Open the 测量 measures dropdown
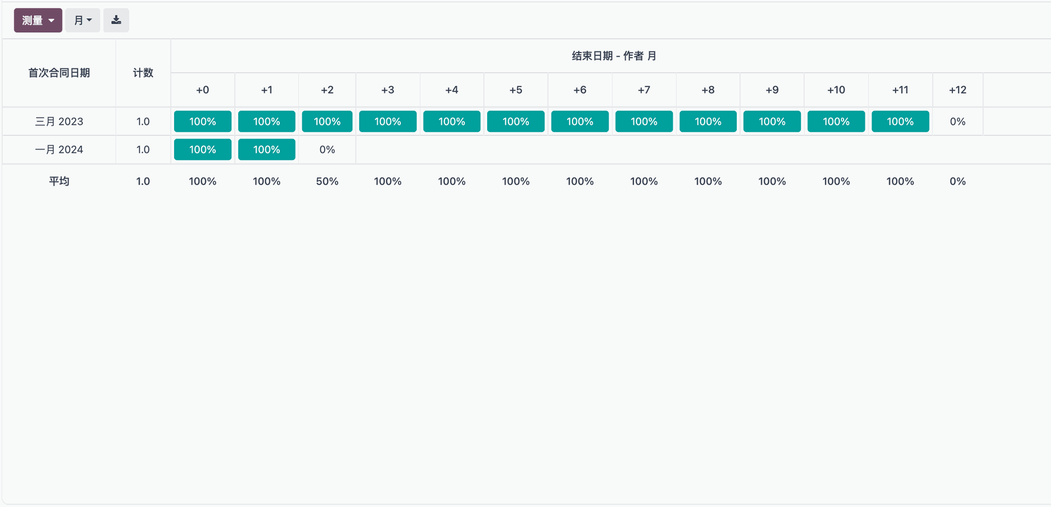The width and height of the screenshot is (1051, 507). pyautogui.click(x=38, y=20)
